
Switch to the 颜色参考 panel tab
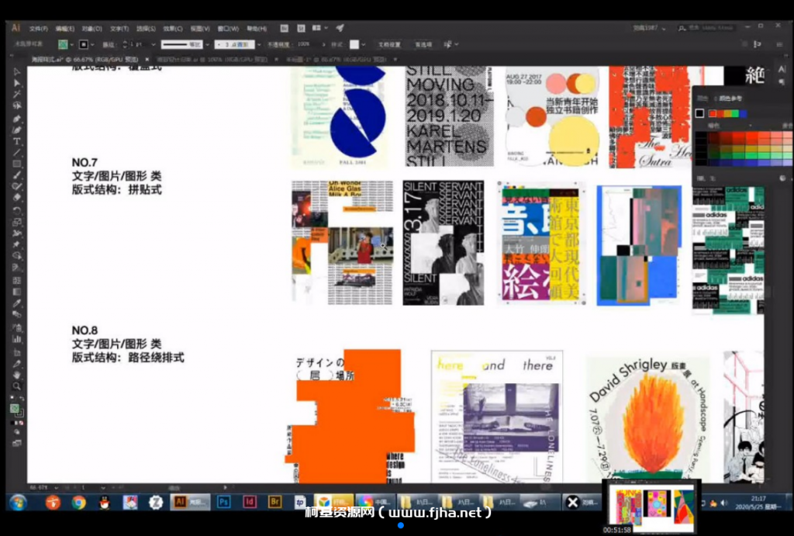(730, 99)
